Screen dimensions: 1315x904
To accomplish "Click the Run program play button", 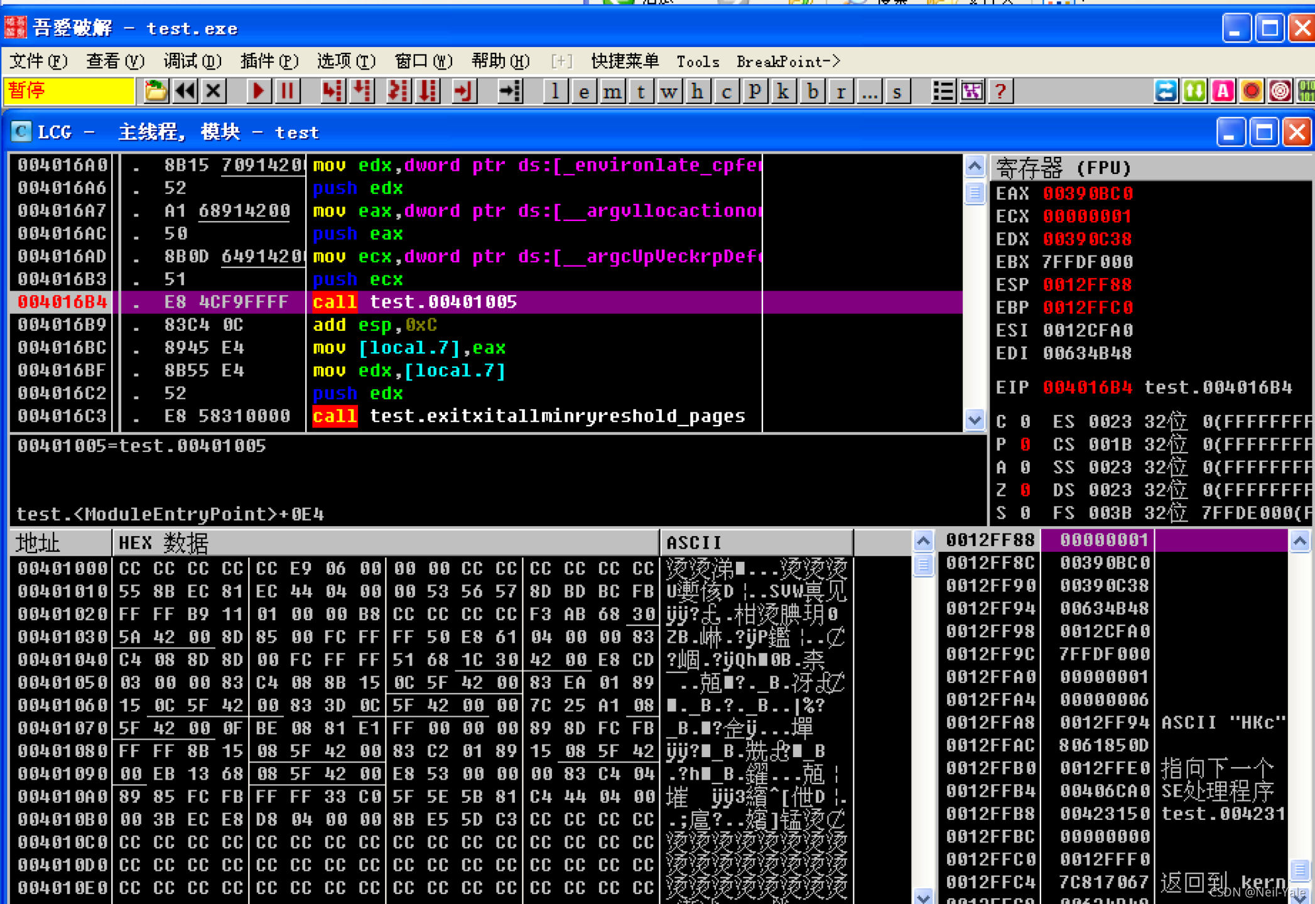I will point(257,92).
